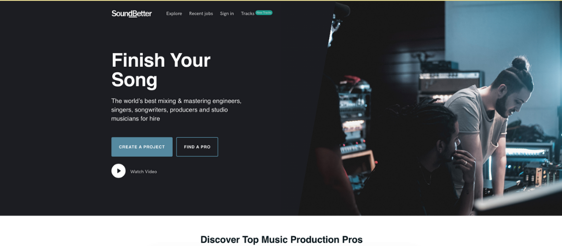This screenshot has height=246, width=562.
Task: Click the Watch Video text link
Action: [143, 172]
